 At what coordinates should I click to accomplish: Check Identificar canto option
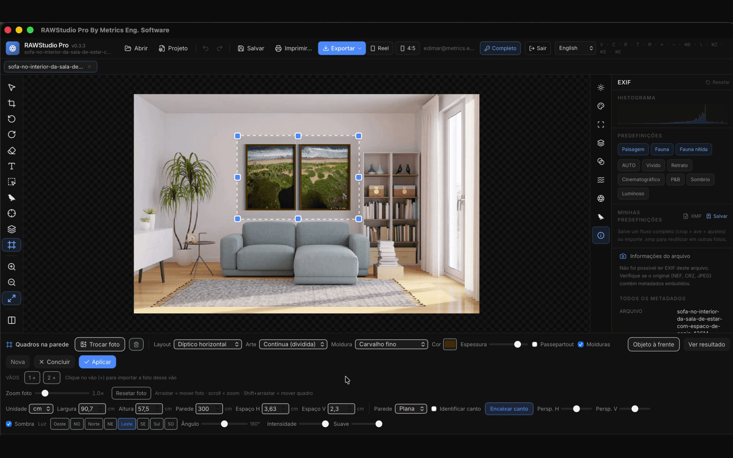434,409
